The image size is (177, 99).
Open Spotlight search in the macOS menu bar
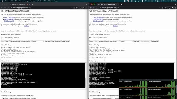pyautogui.click(x=155, y=1)
